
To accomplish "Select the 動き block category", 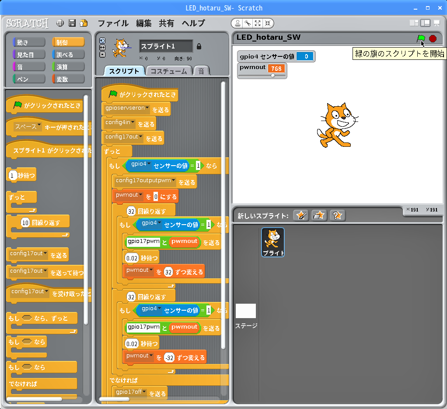I will (x=29, y=42).
